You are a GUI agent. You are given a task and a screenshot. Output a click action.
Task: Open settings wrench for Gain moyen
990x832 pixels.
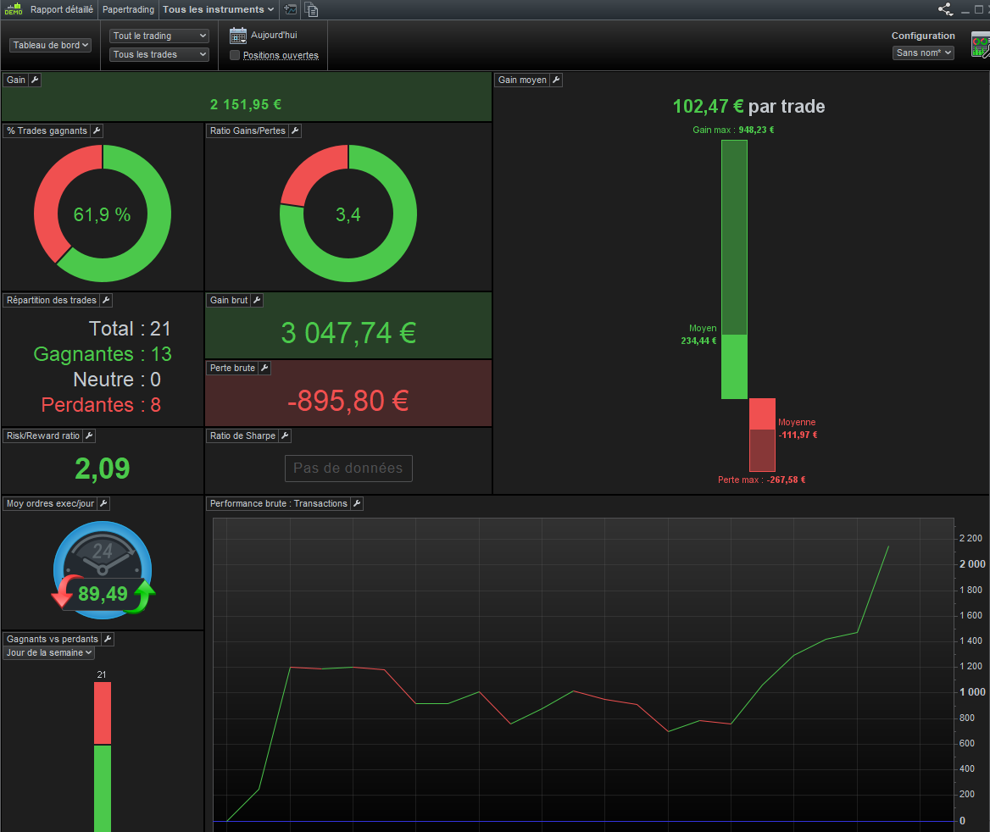556,80
